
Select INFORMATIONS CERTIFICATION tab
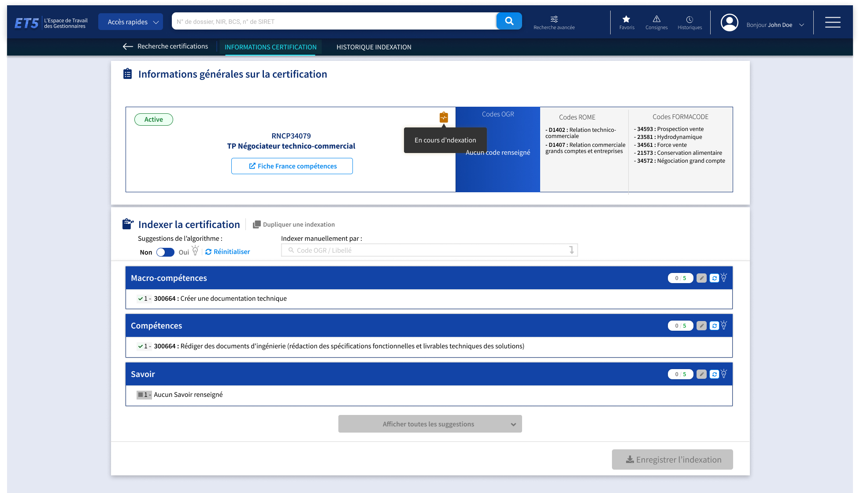[270, 47]
